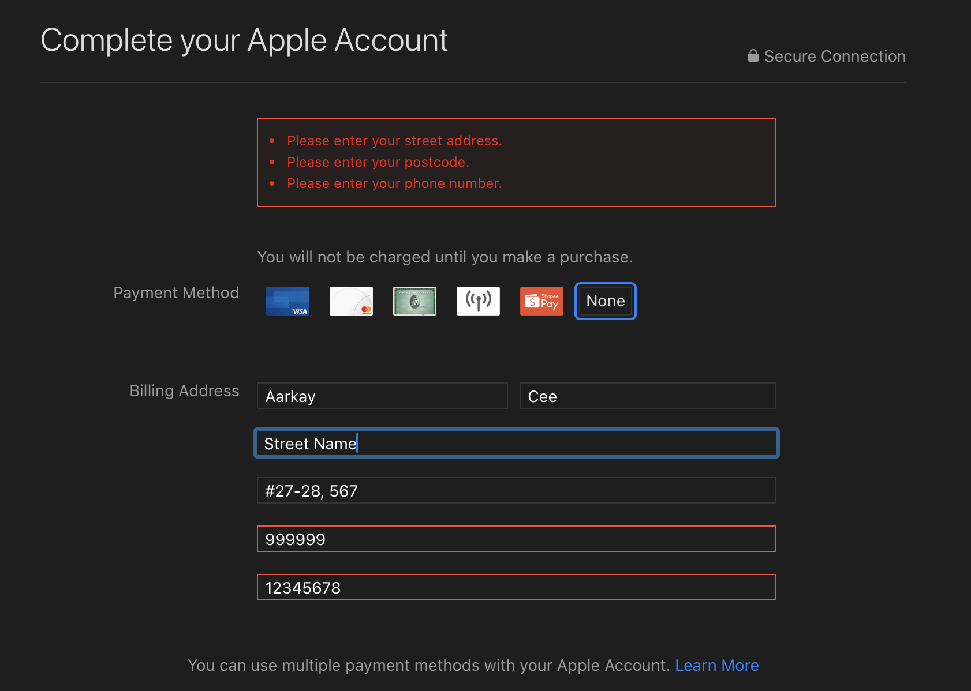Click the phone field showing 12345678

tap(517, 587)
